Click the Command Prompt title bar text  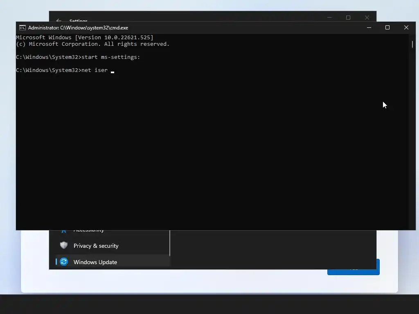78,28
